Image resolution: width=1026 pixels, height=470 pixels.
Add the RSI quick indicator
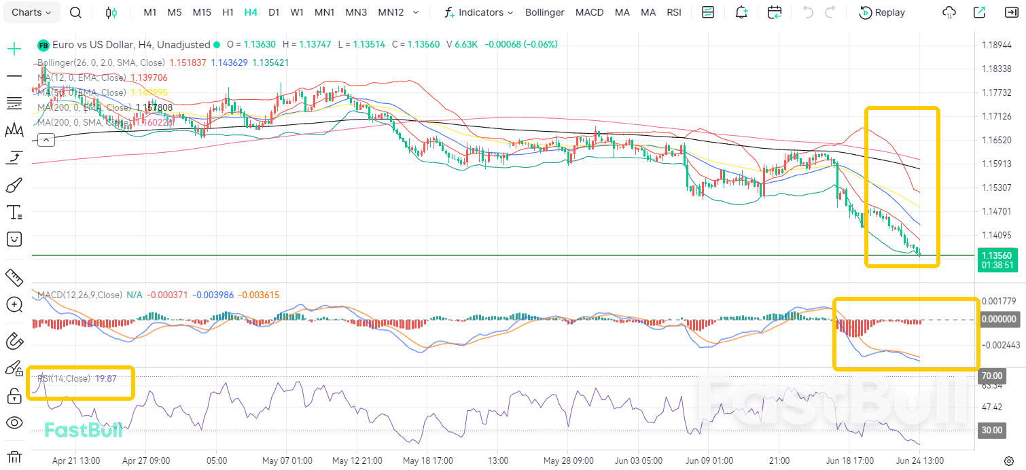coord(674,12)
